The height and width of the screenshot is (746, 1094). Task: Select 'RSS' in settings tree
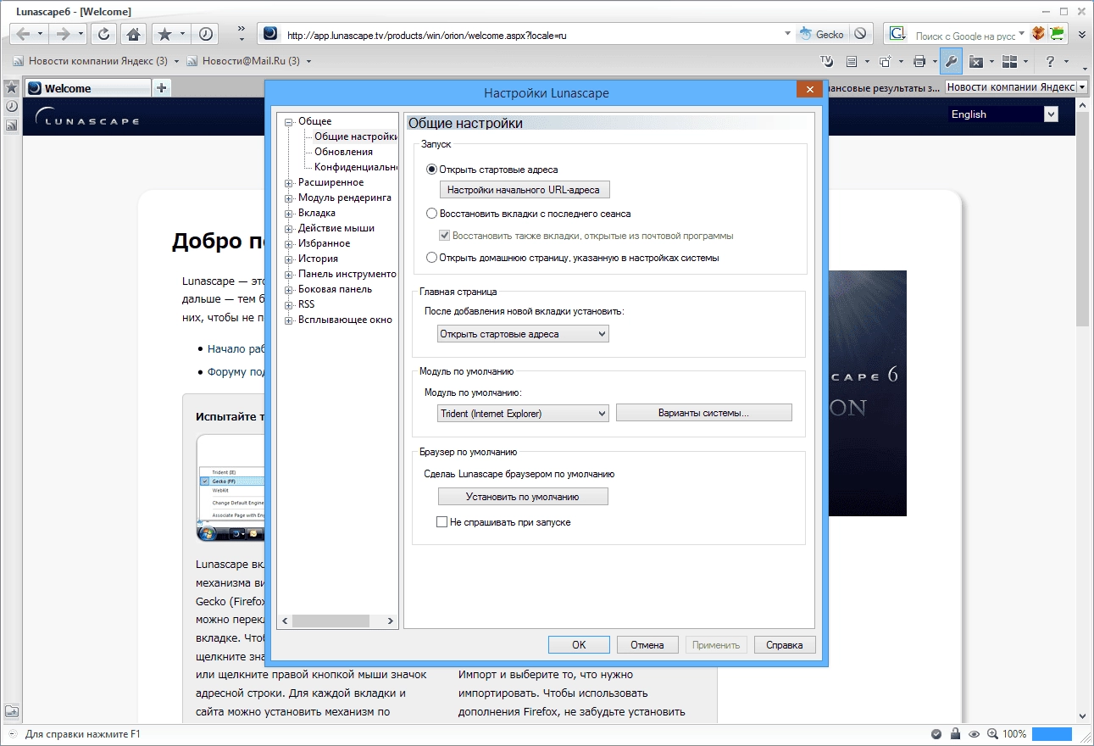306,304
